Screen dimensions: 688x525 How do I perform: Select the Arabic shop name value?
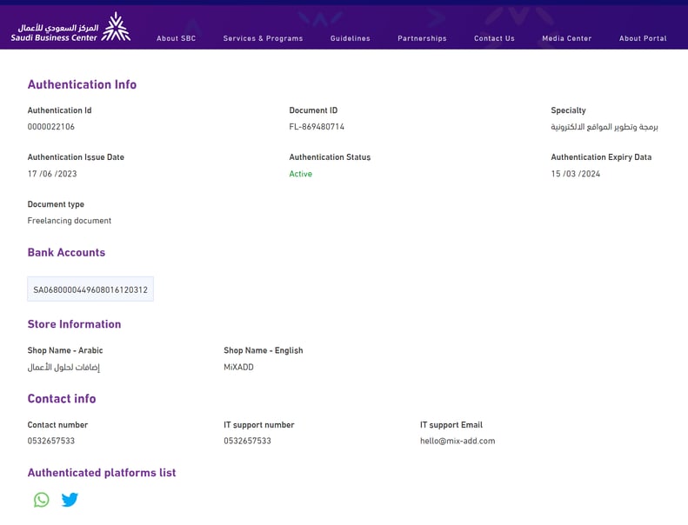(x=63, y=367)
